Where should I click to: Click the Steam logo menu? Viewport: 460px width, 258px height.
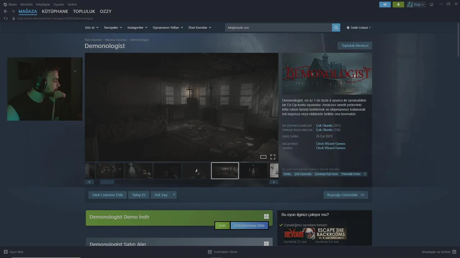pyautogui.click(x=10, y=5)
